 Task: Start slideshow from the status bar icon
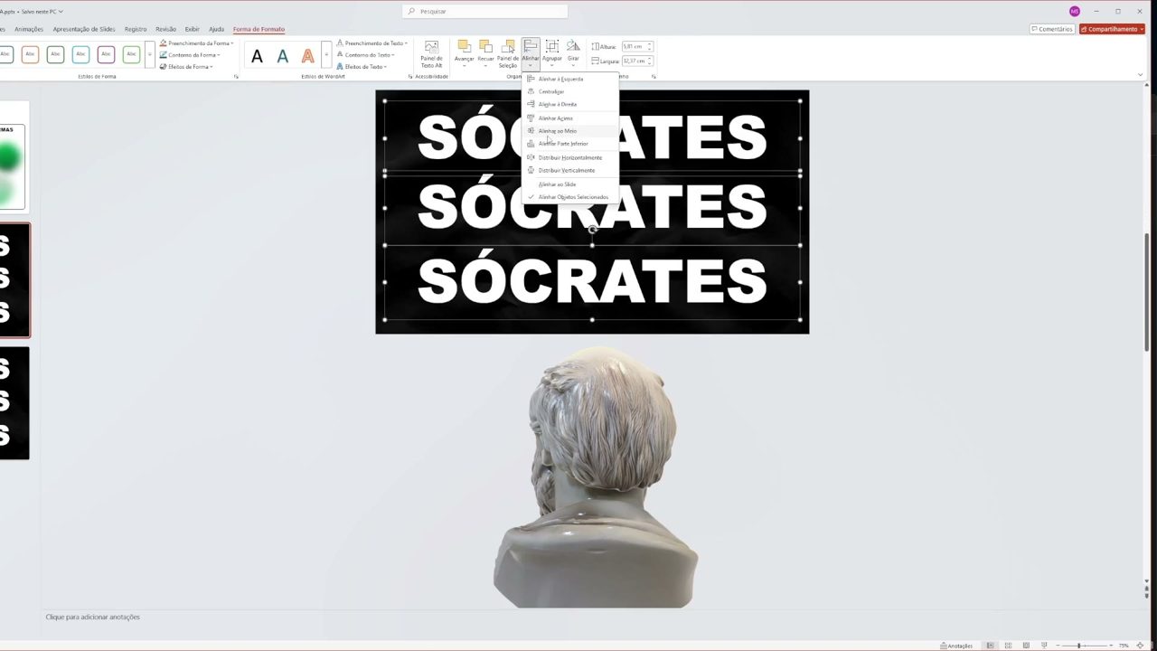(1043, 646)
